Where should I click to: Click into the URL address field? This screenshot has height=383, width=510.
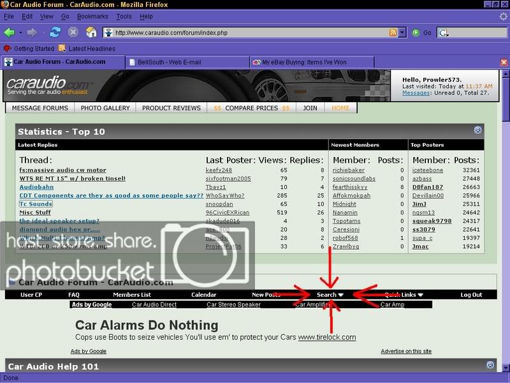[x=251, y=33]
